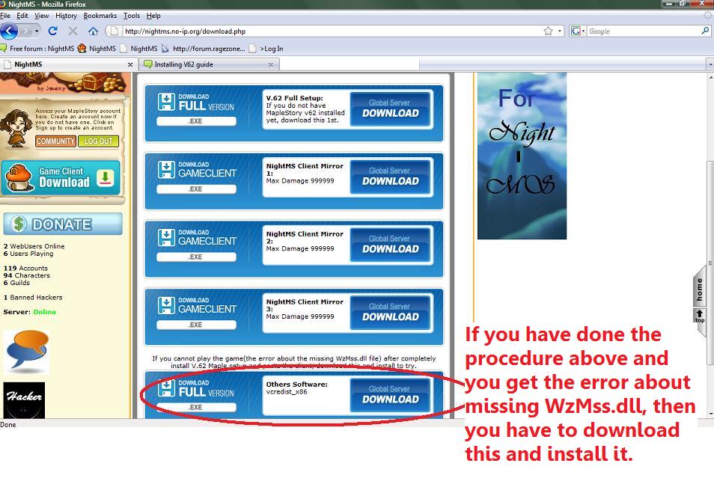Click the 'For Night MS' banner image
Viewport: 714px width, 493px height.
[x=522, y=156]
